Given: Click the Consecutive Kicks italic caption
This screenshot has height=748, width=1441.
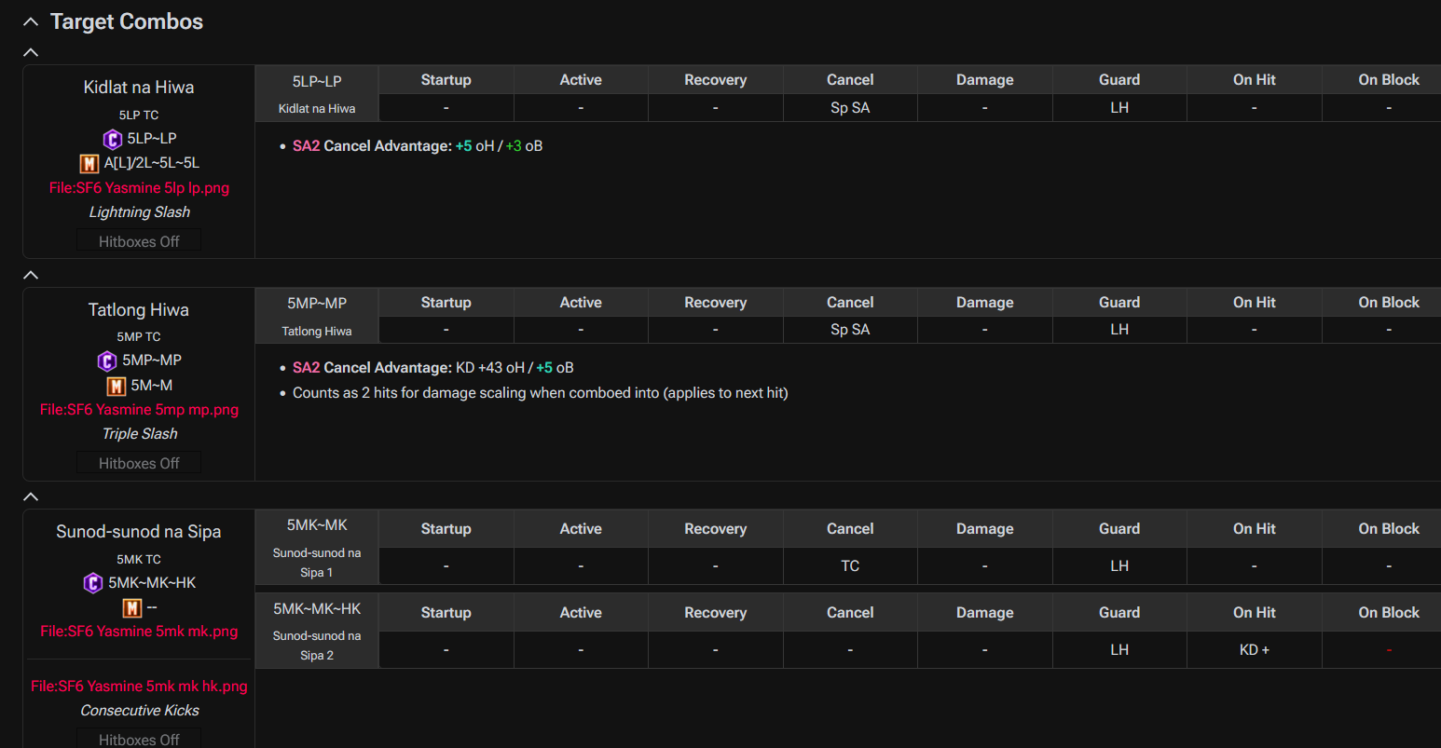Looking at the screenshot, I should [140, 711].
